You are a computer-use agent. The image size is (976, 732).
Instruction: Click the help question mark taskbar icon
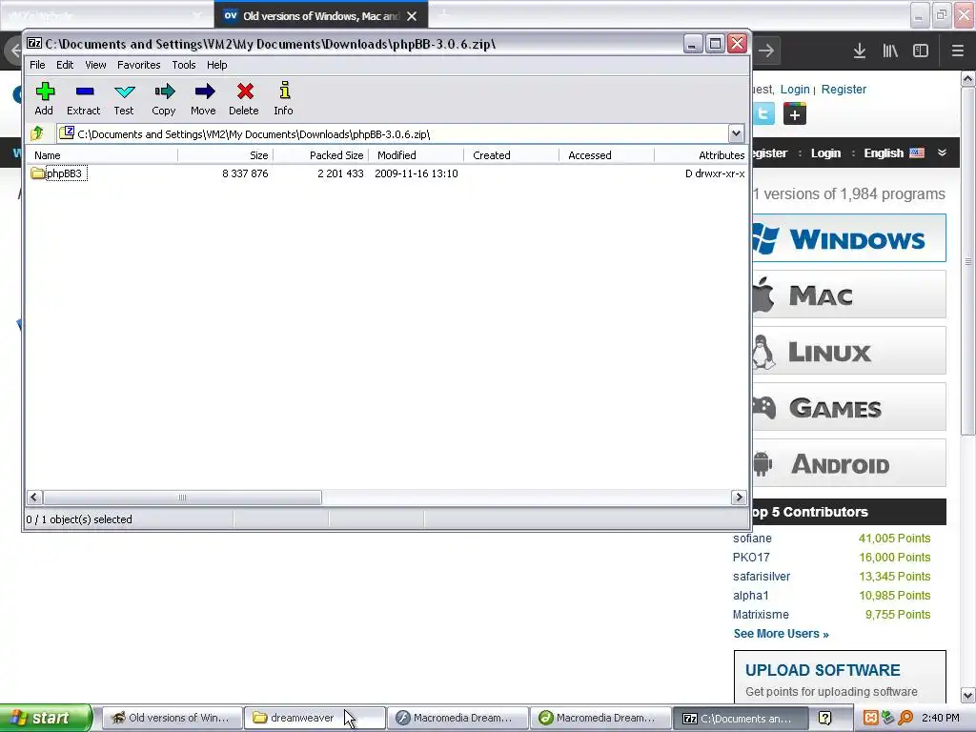(x=825, y=719)
